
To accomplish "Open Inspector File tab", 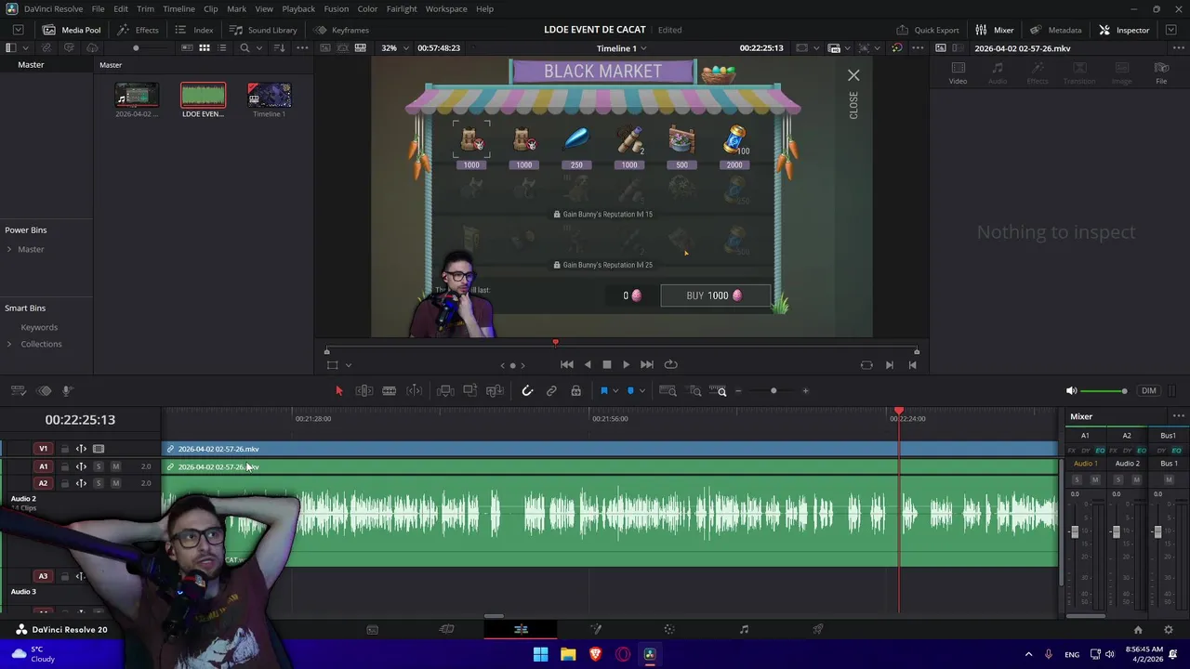I will (x=1161, y=72).
